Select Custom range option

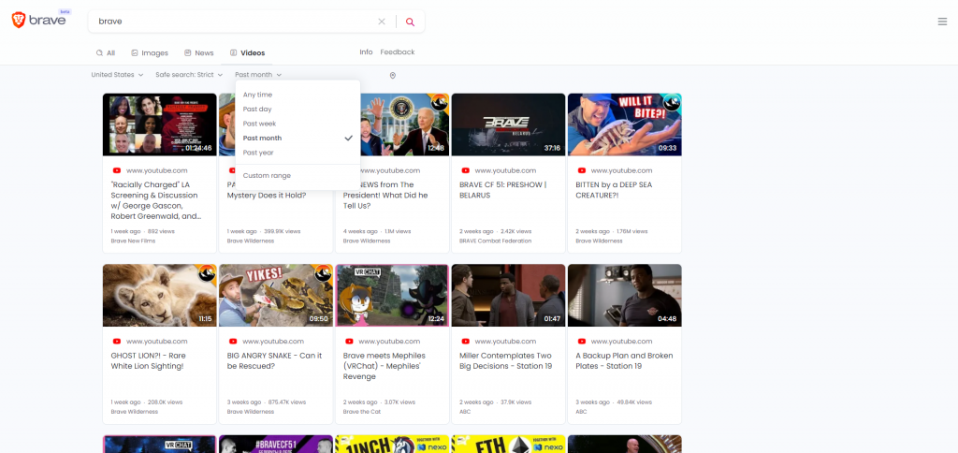click(267, 176)
